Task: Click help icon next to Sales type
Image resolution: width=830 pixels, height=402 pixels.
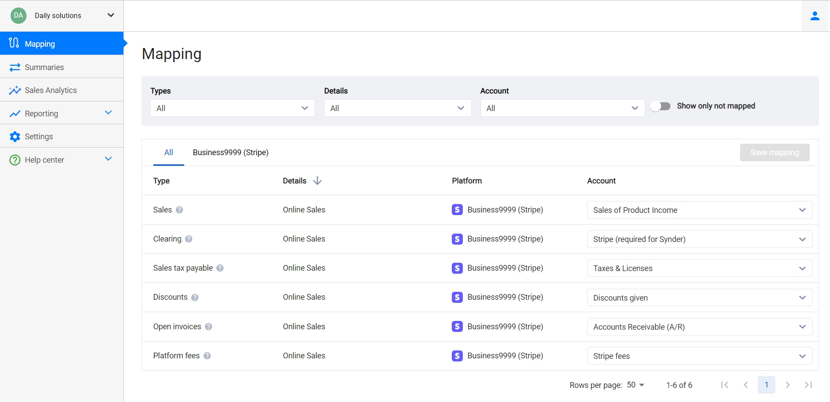Action: (x=179, y=210)
